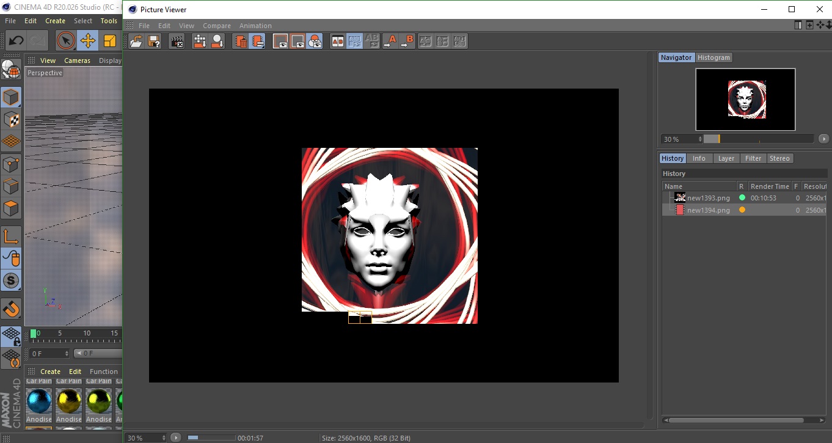This screenshot has width=832, height=443.
Task: Stop rendering with the clapperboard icon
Action: [177, 42]
